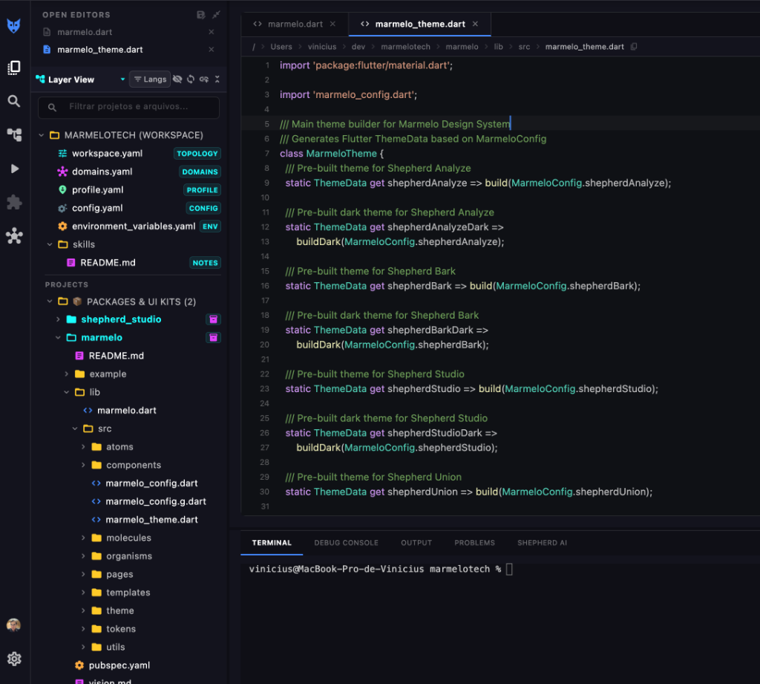The width and height of the screenshot is (760, 684).
Task: Click the Shepherd fox logo icon
Action: click(x=13, y=25)
